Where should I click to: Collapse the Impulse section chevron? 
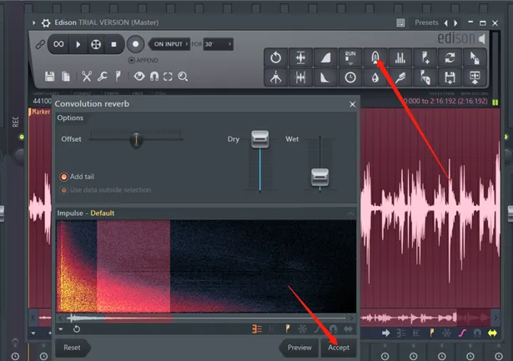tap(350, 213)
